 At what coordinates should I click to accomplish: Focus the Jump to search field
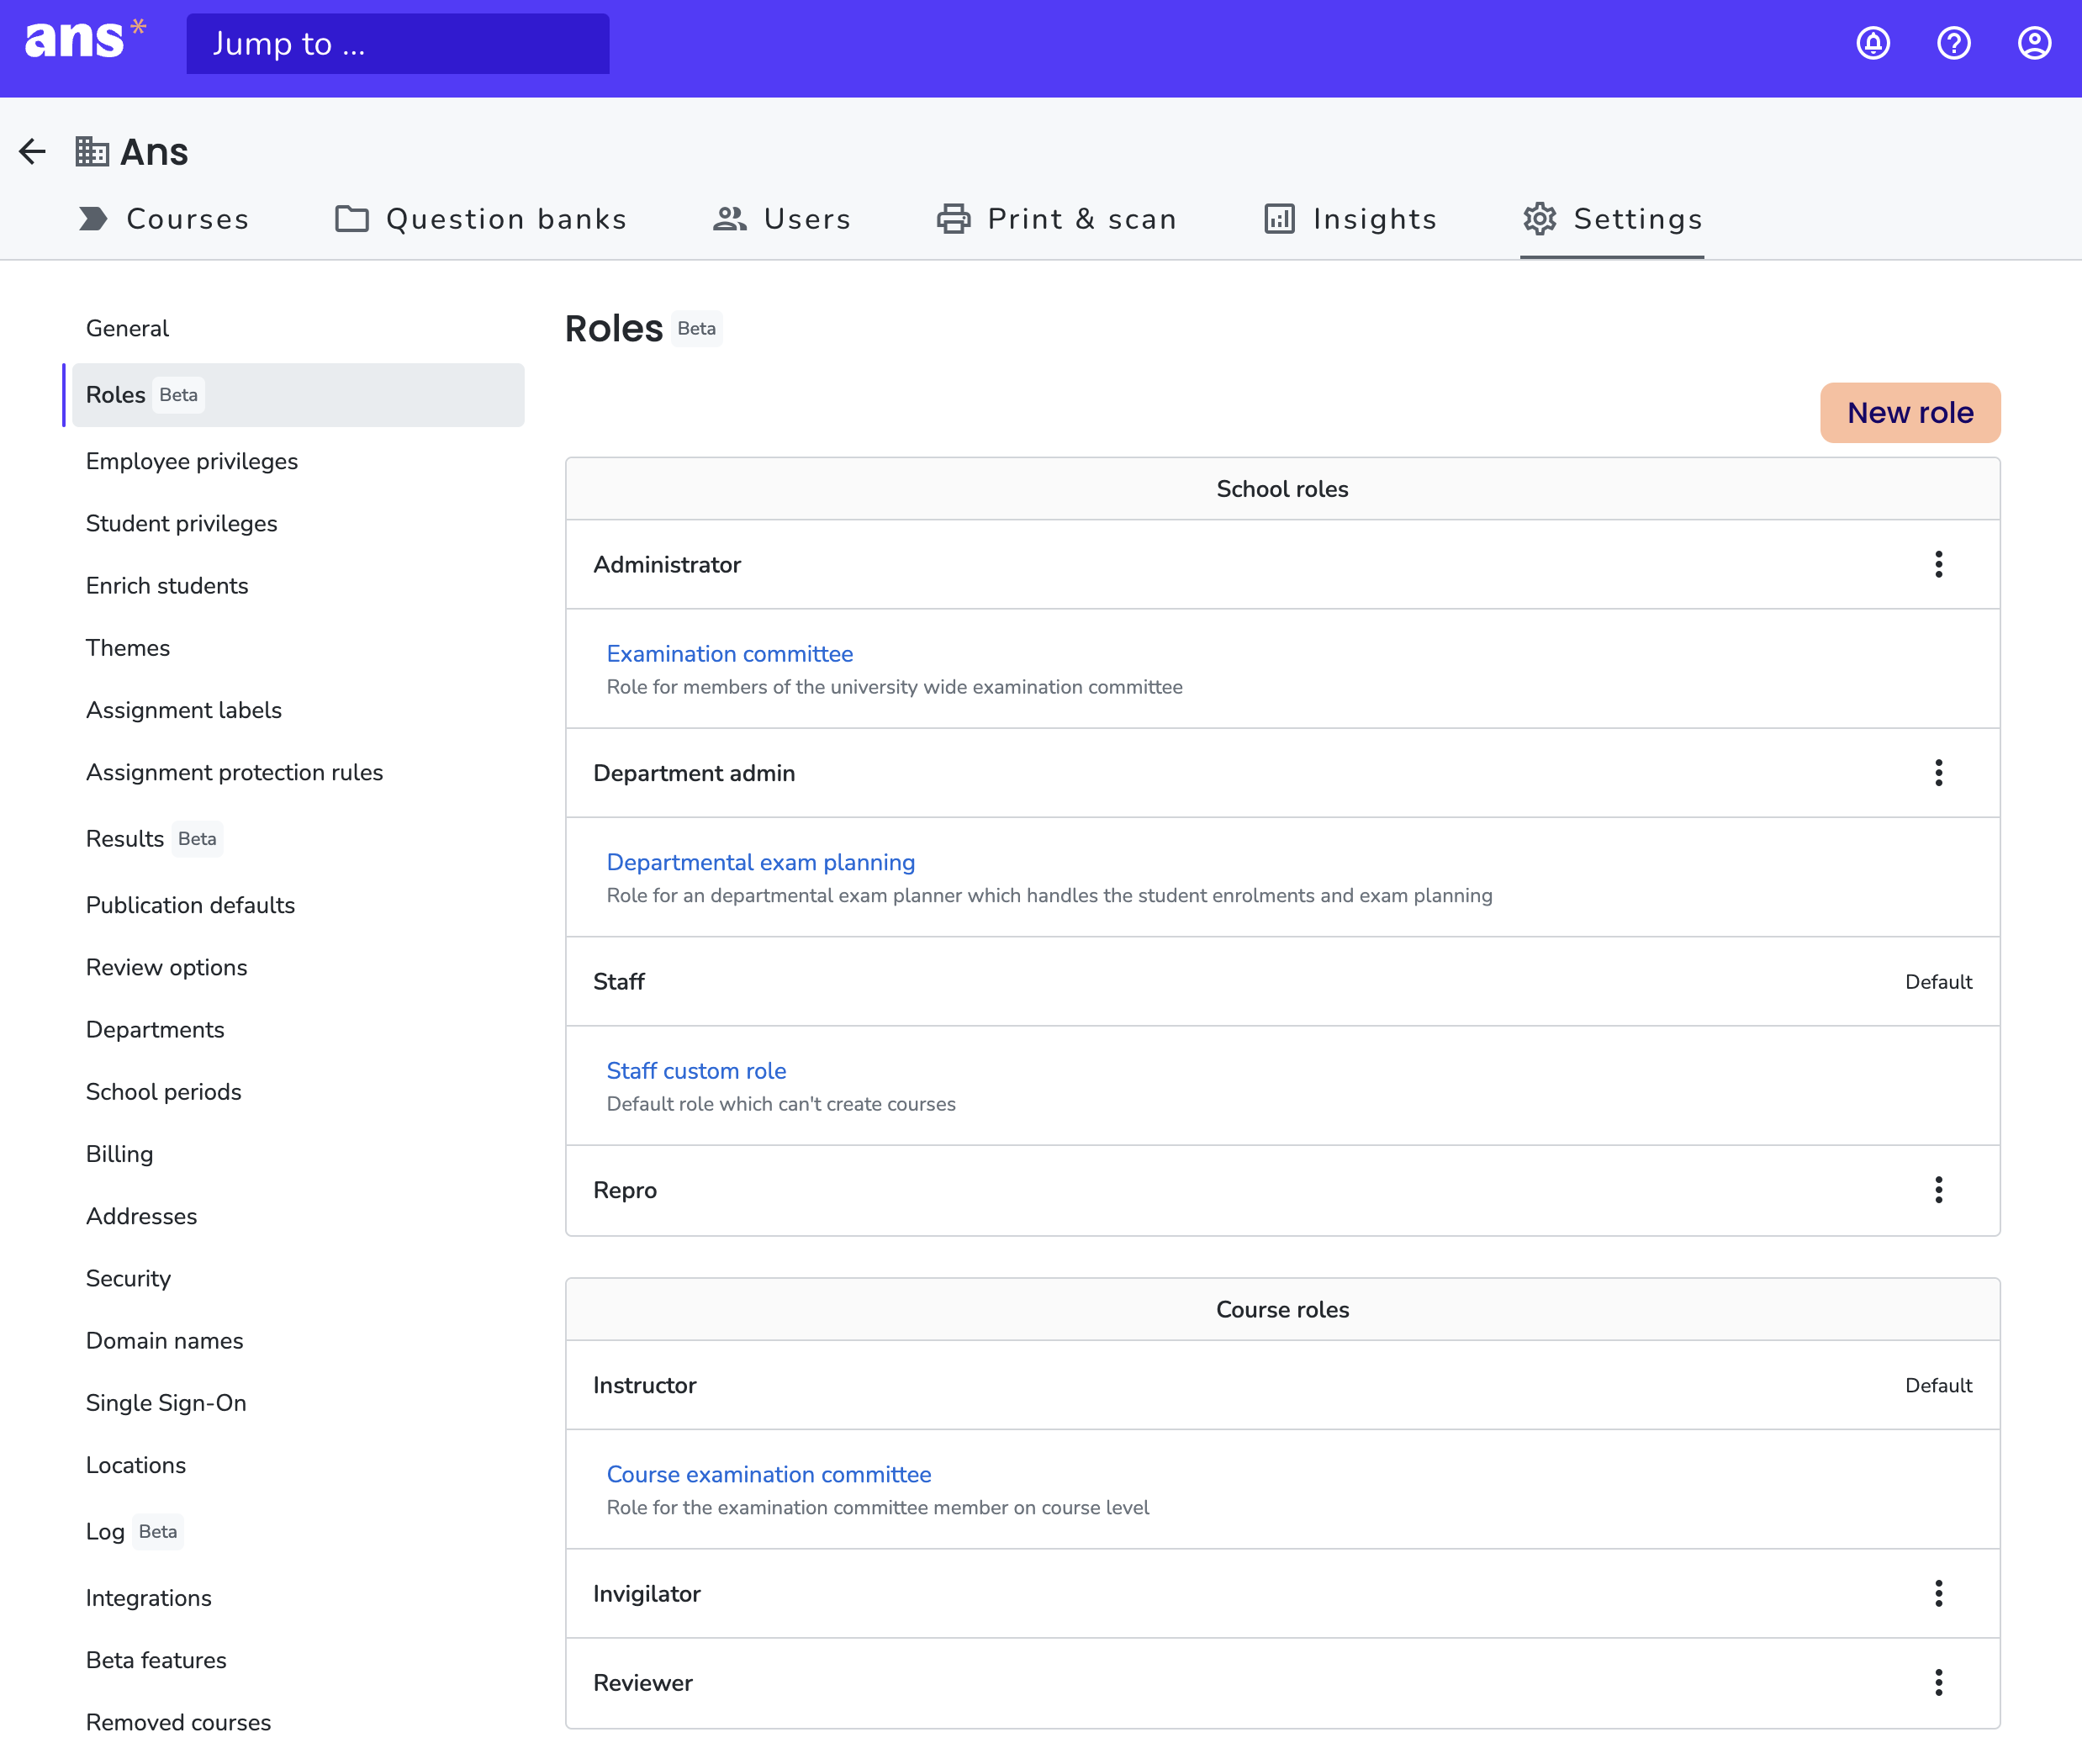click(x=398, y=44)
